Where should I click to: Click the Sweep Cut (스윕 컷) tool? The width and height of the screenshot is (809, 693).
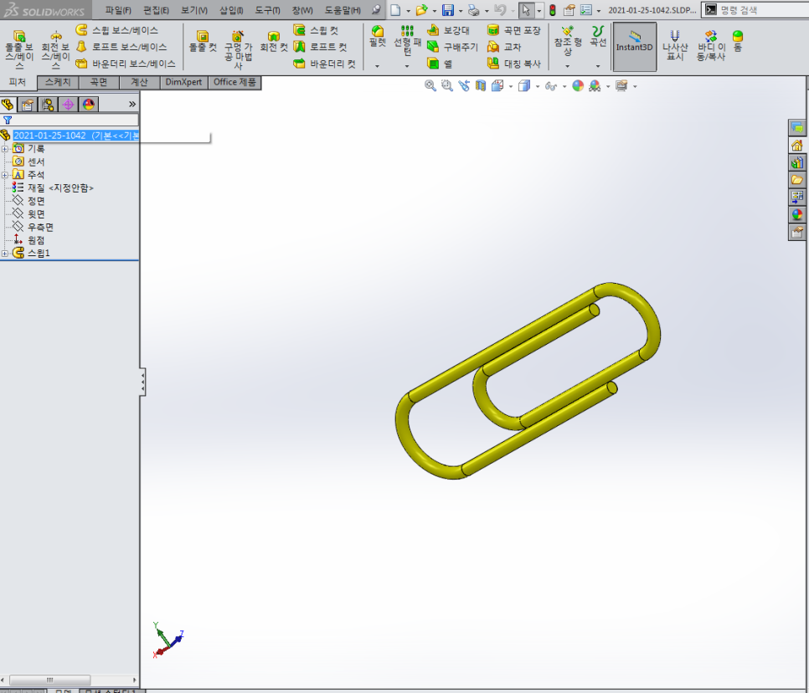[316, 30]
